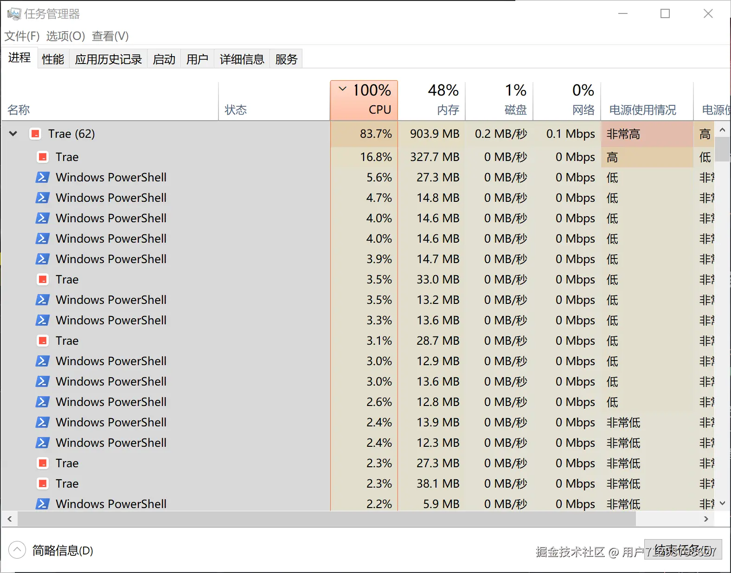Click the sort arrow in CPU column header
The height and width of the screenshot is (573, 731).
(342, 89)
